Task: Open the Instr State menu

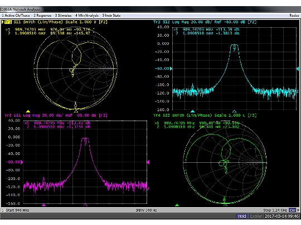Action: pyautogui.click(x=111, y=16)
